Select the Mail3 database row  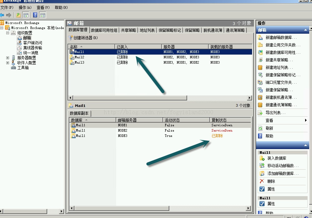160,63
